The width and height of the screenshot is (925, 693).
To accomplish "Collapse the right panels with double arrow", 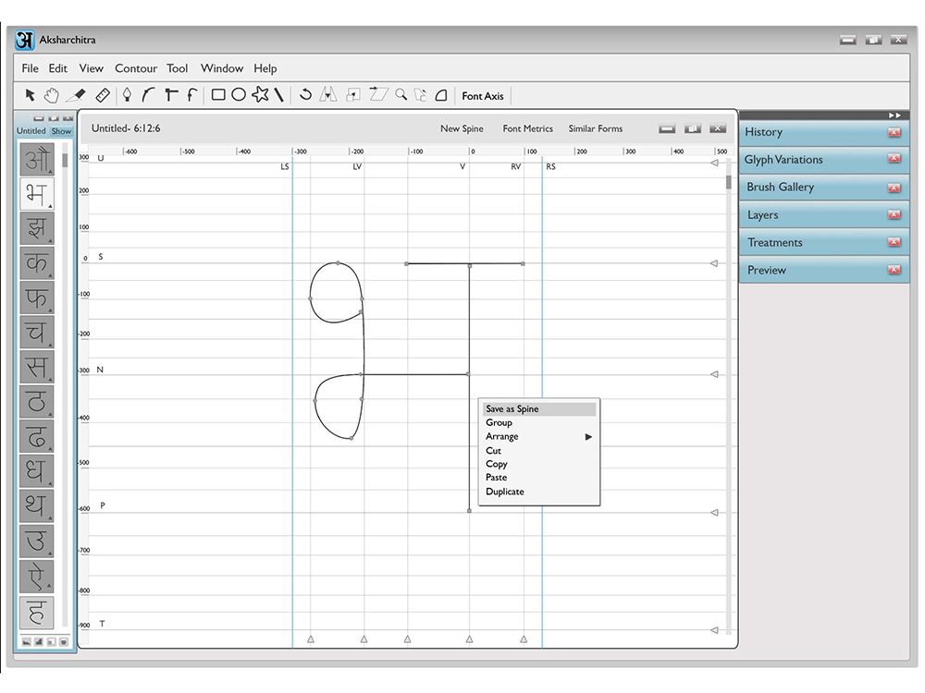I will (x=894, y=115).
